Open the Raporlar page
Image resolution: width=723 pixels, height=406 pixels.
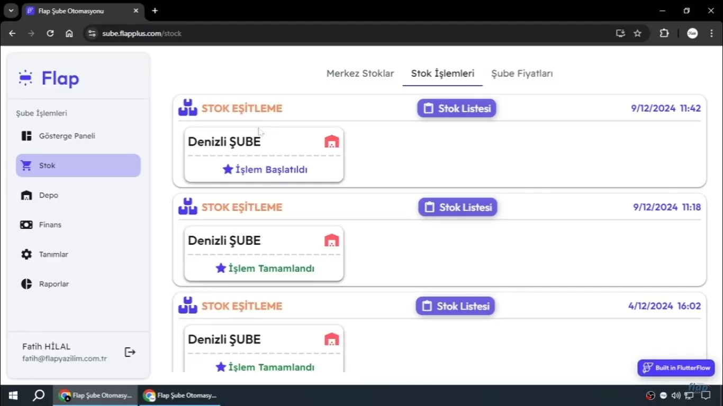coord(53,284)
